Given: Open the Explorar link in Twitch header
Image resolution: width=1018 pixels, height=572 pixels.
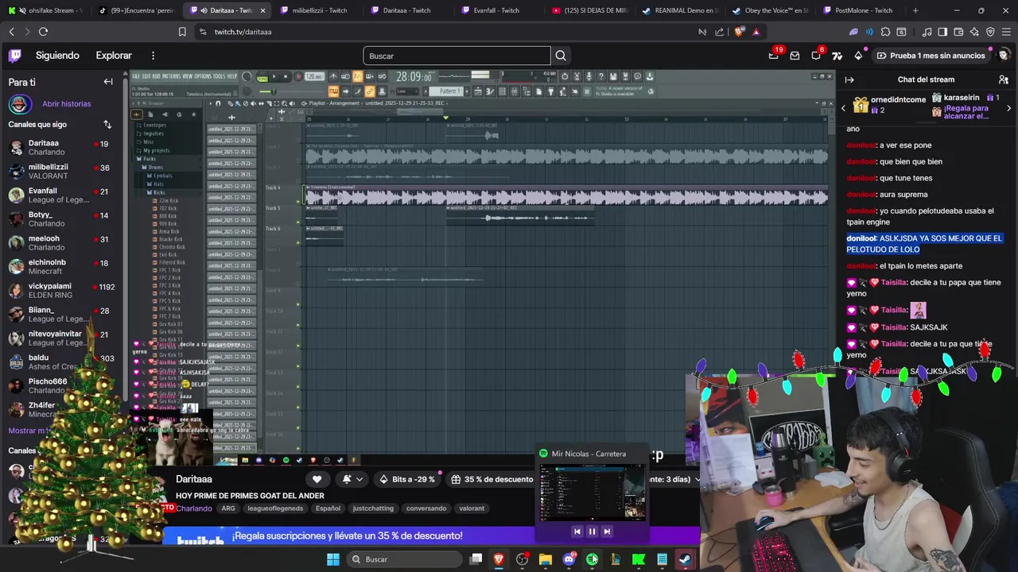Looking at the screenshot, I should pyautogui.click(x=114, y=56).
